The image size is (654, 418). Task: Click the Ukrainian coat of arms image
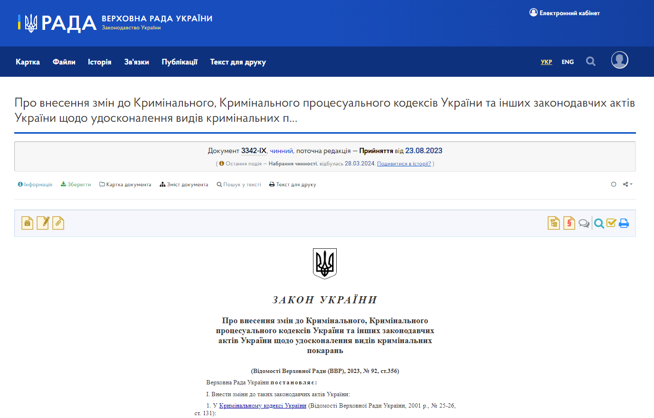325,264
